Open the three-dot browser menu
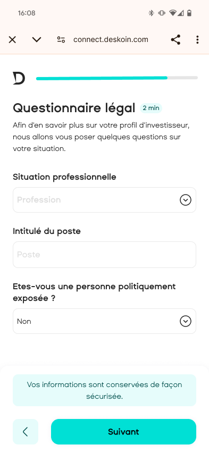Viewport: 209px width, 453px height. click(x=197, y=39)
